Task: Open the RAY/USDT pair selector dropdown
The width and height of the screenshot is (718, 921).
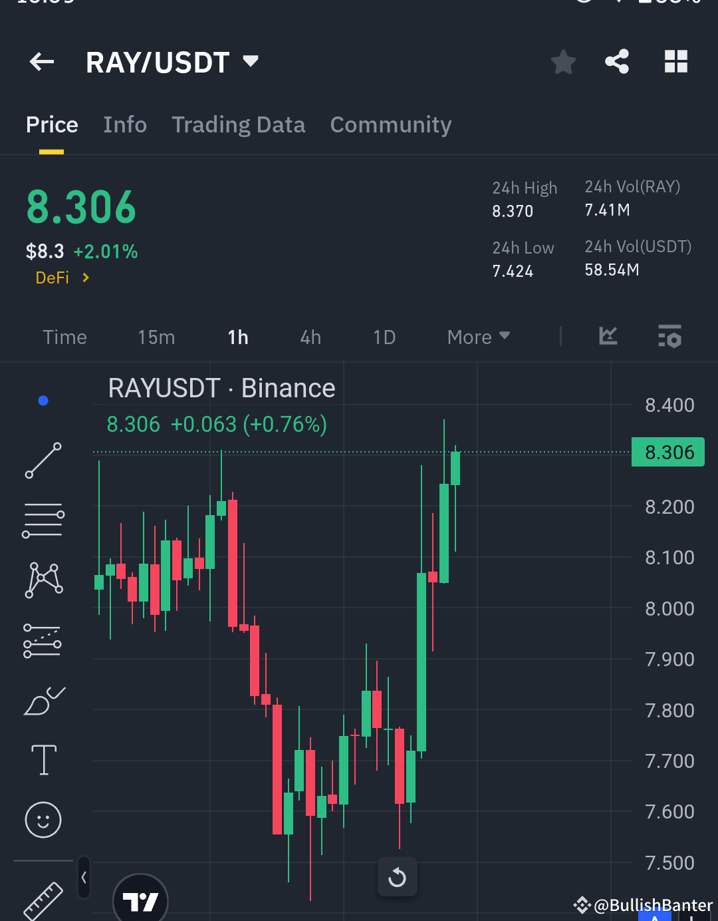Action: (x=250, y=61)
